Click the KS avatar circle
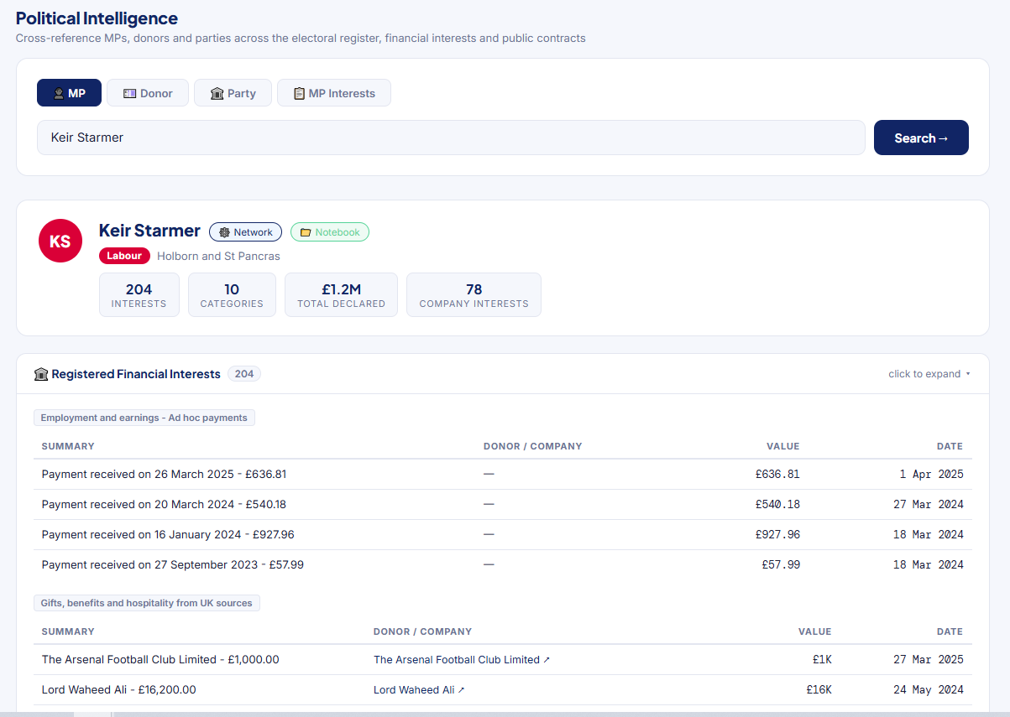 [60, 241]
